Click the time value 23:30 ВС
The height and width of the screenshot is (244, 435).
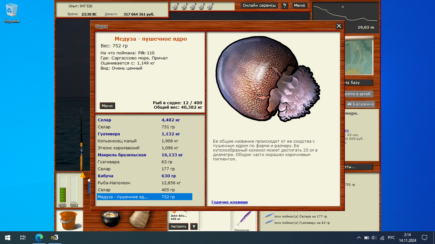pyautogui.click(x=90, y=14)
